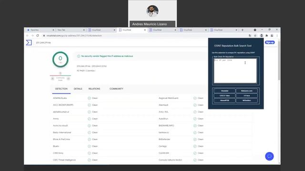
Task: Click the BADWARE.INFO vendor name
Action: [166, 125]
